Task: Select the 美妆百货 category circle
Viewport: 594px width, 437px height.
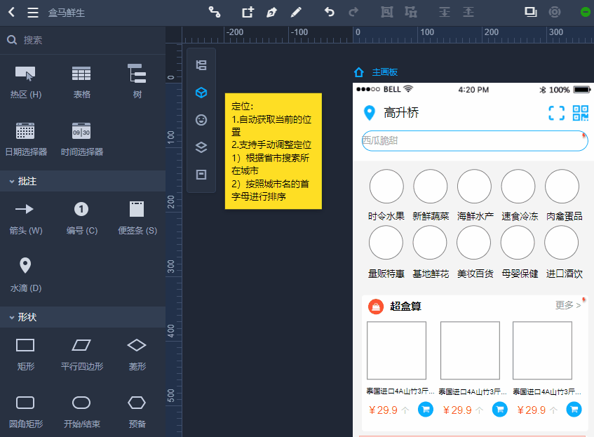Action: [x=474, y=243]
